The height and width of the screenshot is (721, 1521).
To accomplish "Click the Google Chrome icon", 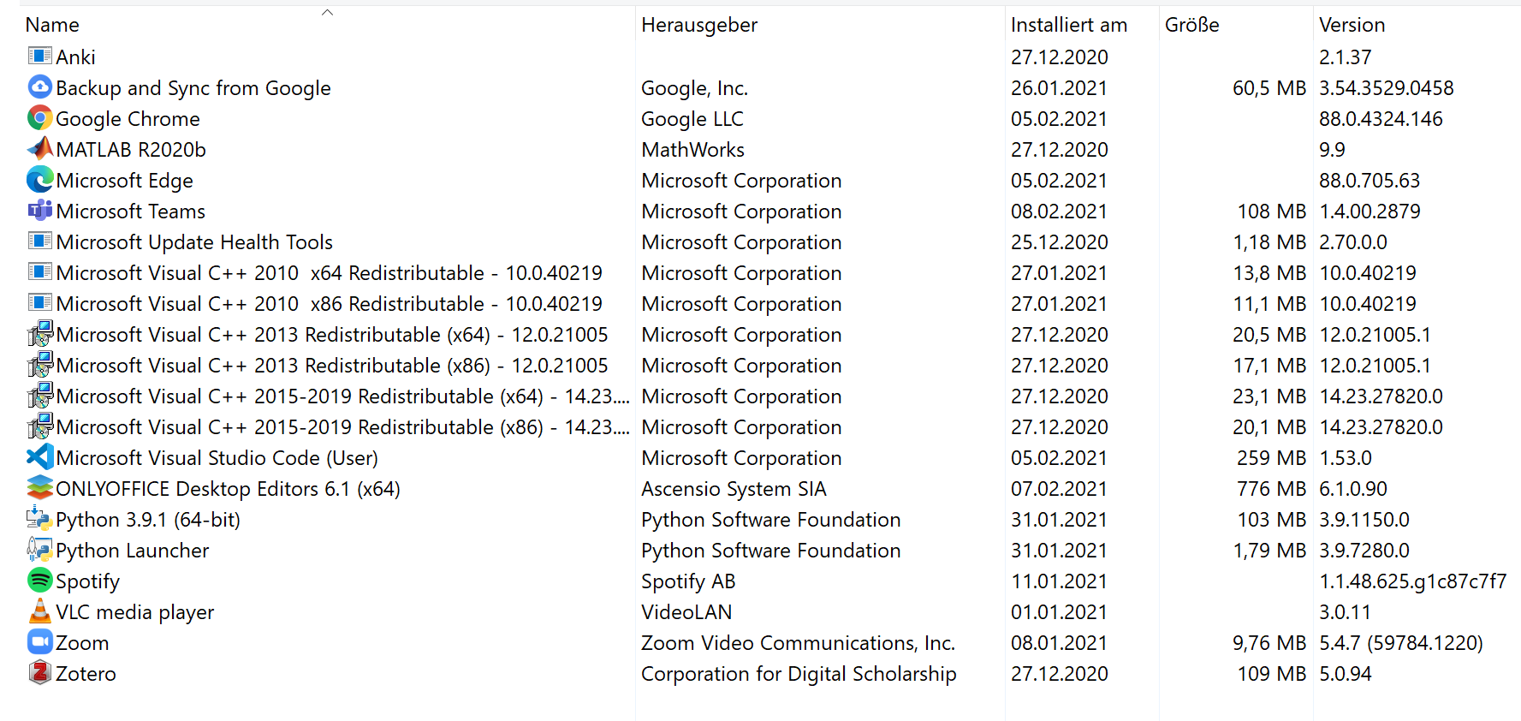I will click(x=40, y=118).
